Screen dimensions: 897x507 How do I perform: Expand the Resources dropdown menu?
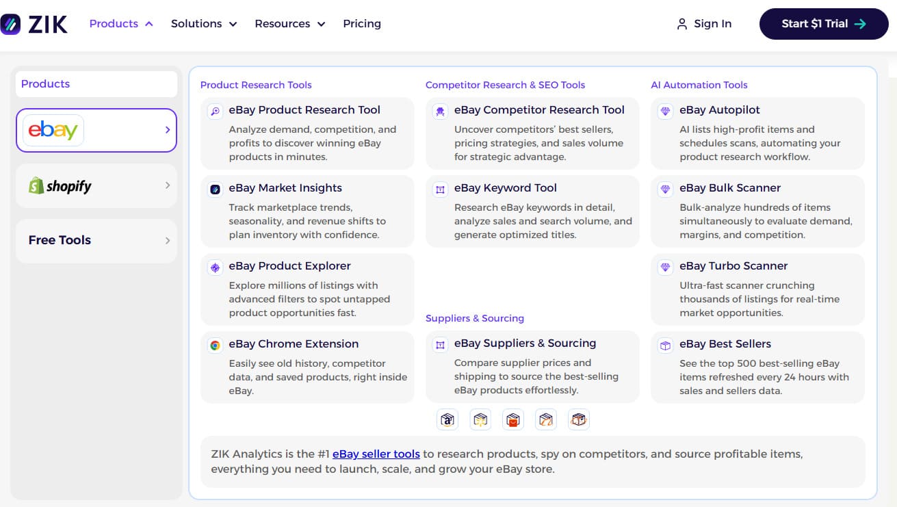point(290,23)
